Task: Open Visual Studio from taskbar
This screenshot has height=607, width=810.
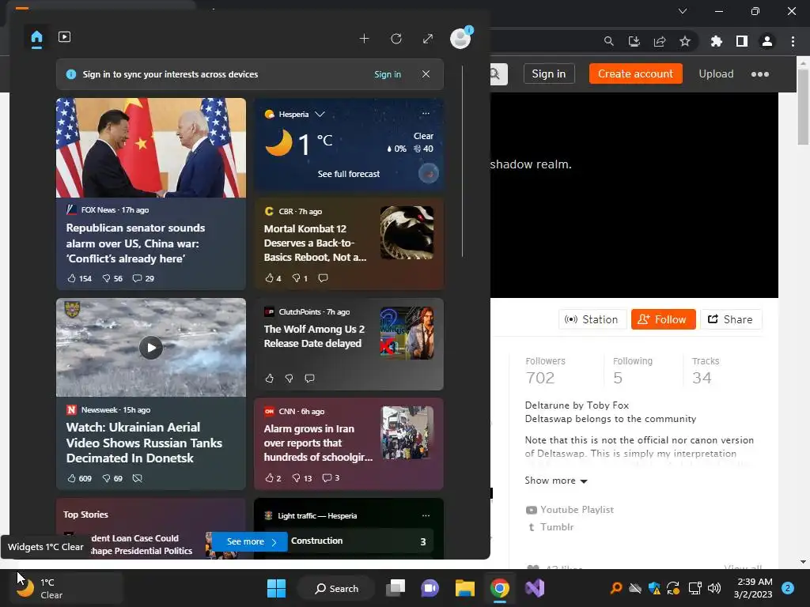Action: pyautogui.click(x=535, y=588)
